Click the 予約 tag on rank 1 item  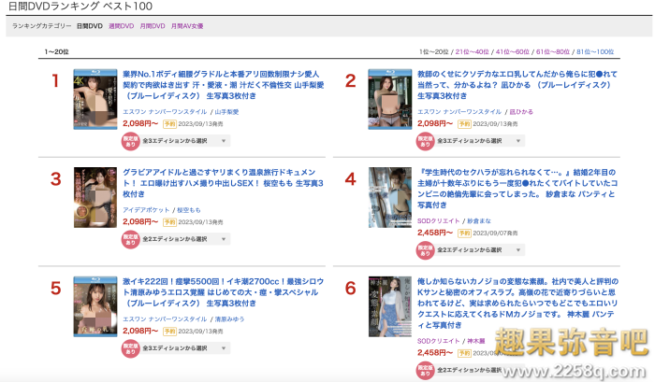pos(169,124)
